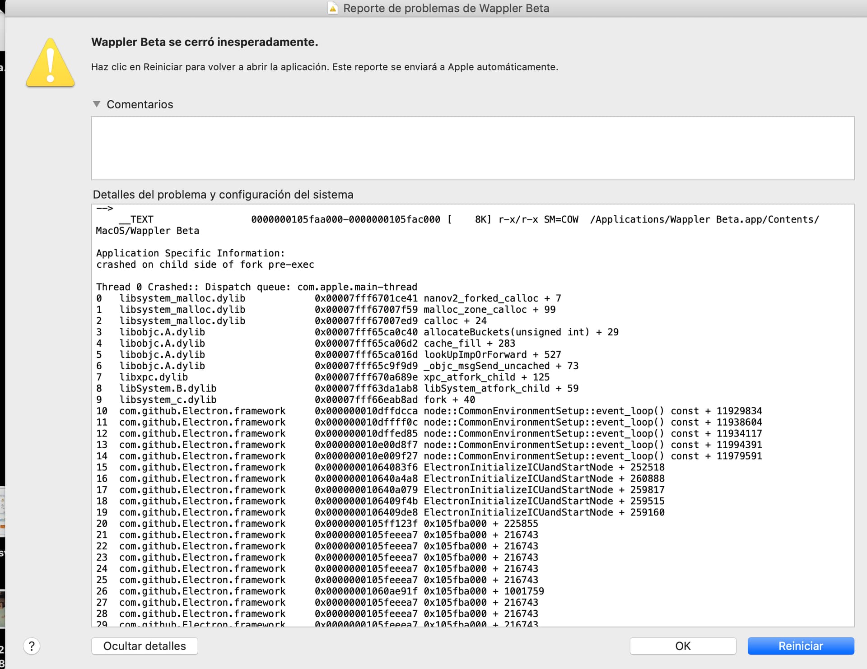Click the 'crashed on child side of fork' text
The image size is (867, 669).
coord(205,265)
